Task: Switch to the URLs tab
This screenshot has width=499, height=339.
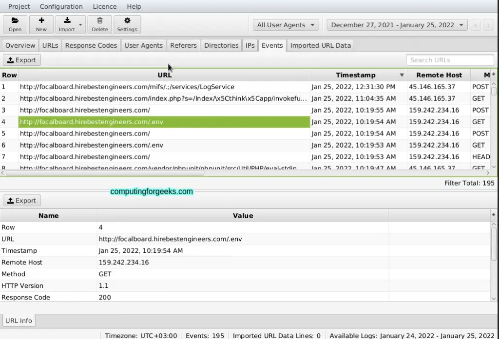Action: click(x=50, y=45)
